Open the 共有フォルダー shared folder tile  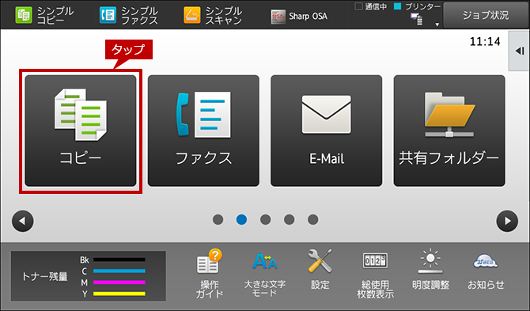pos(449,131)
